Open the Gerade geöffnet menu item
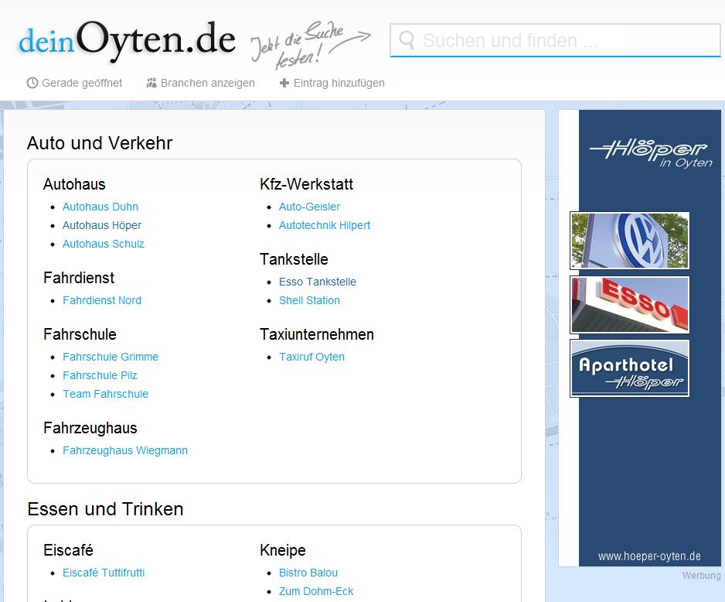 (x=74, y=83)
